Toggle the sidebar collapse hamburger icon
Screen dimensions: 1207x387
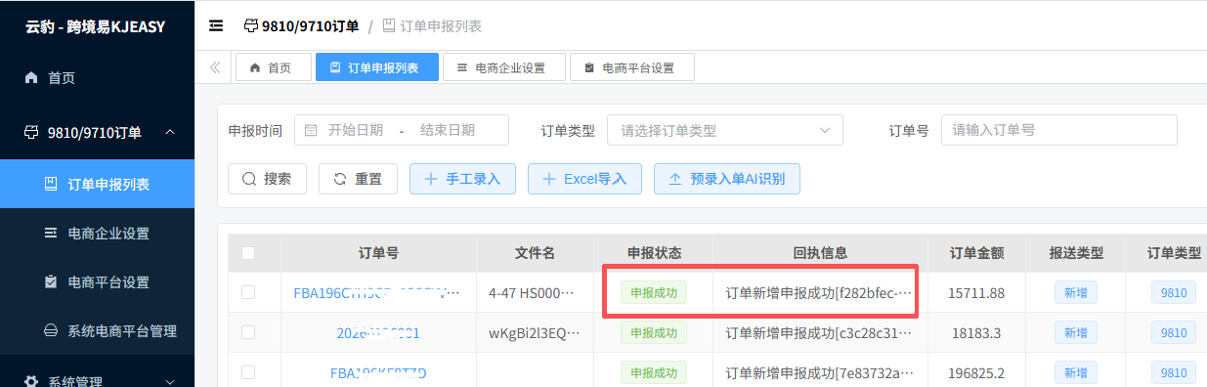click(216, 26)
